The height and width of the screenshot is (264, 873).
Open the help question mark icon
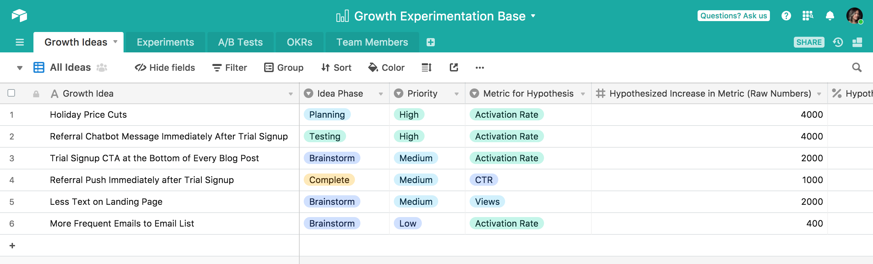coord(786,16)
